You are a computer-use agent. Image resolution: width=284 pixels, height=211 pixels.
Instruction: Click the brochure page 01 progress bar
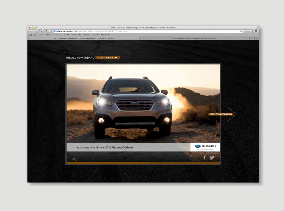coord(143,163)
